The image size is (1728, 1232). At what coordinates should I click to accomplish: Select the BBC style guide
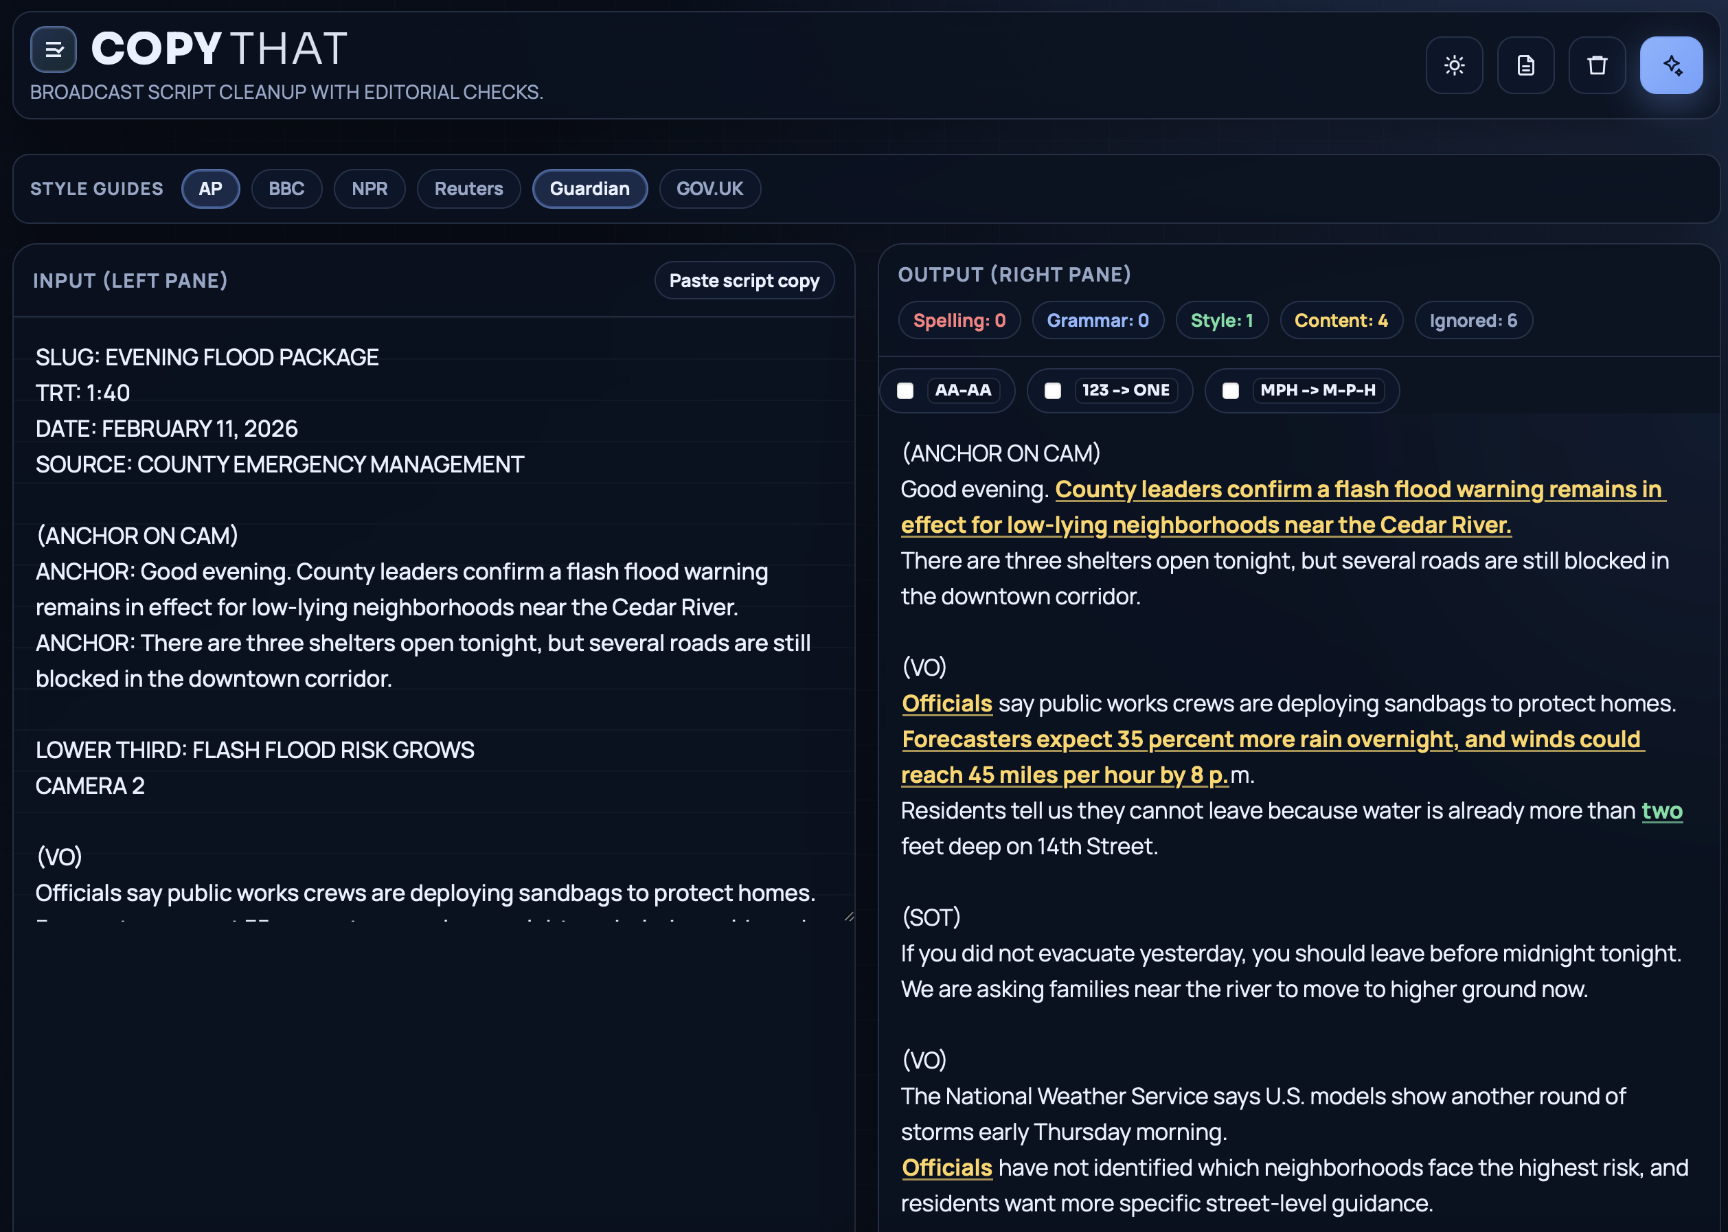pos(286,189)
